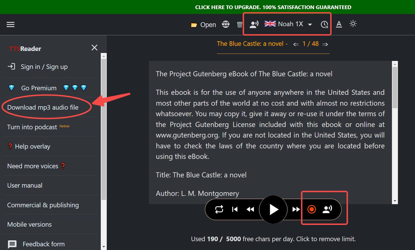Click the TTSReader logo
This screenshot has height=250, width=415.
coord(25,49)
